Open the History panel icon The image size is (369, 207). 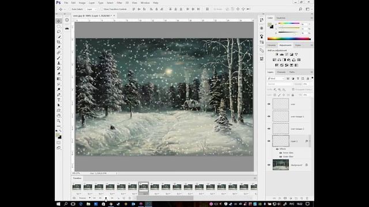tap(262, 20)
